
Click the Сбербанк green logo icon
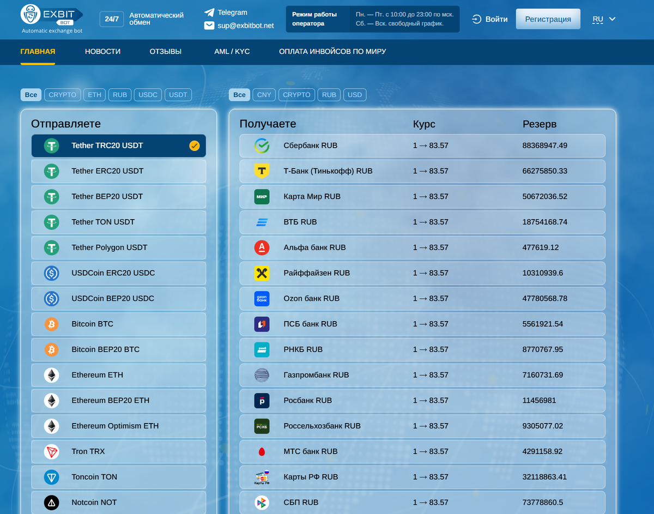pos(262,146)
